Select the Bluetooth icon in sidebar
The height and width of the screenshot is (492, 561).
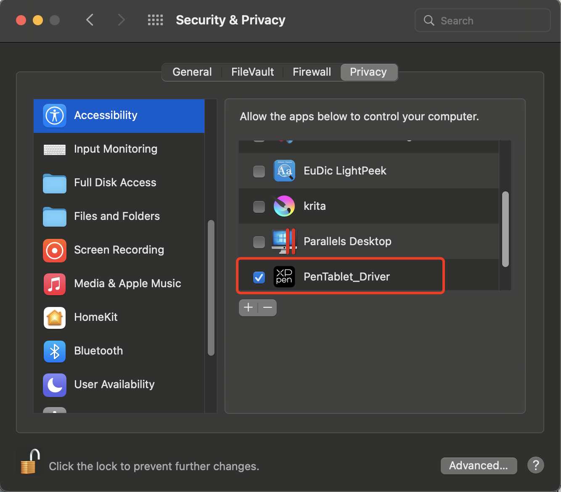55,351
